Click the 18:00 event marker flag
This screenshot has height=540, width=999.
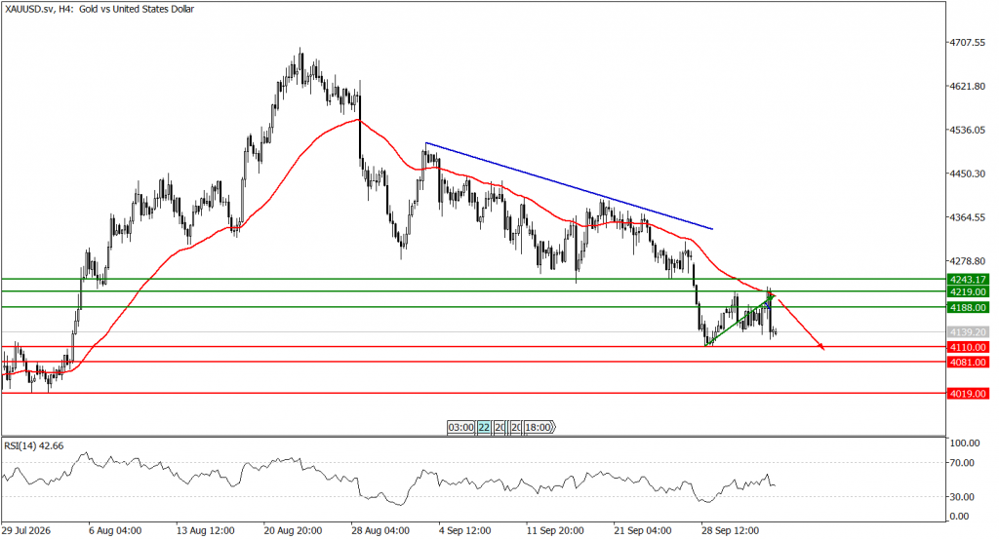pos(539,427)
